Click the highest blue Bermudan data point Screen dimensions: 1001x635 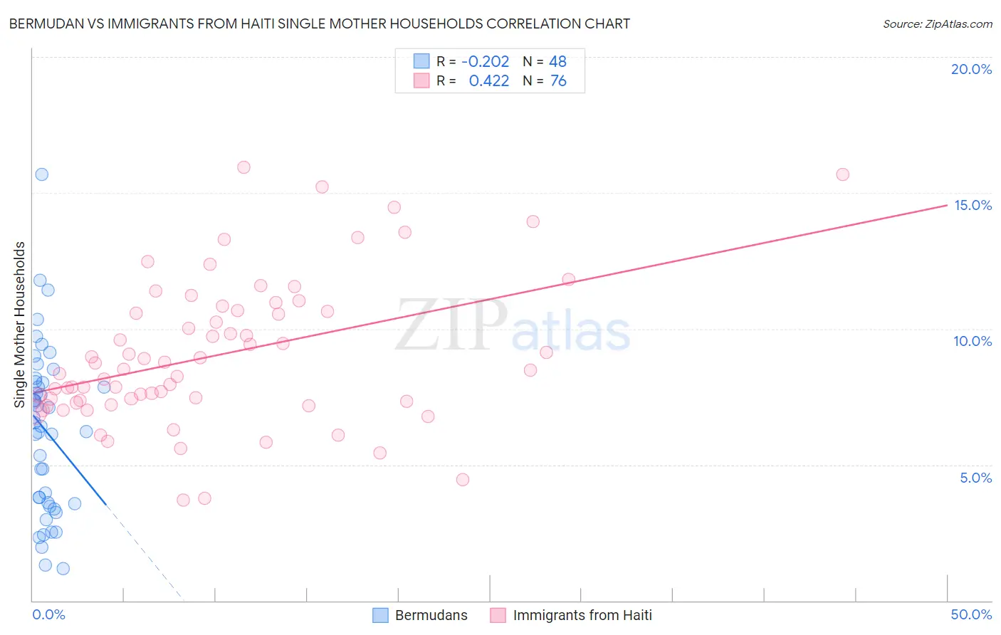[x=42, y=174]
